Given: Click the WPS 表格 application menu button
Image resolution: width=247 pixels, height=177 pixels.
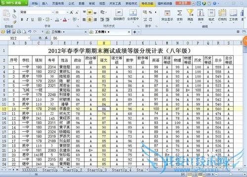Looking at the screenshot, I should (x=14, y=3).
